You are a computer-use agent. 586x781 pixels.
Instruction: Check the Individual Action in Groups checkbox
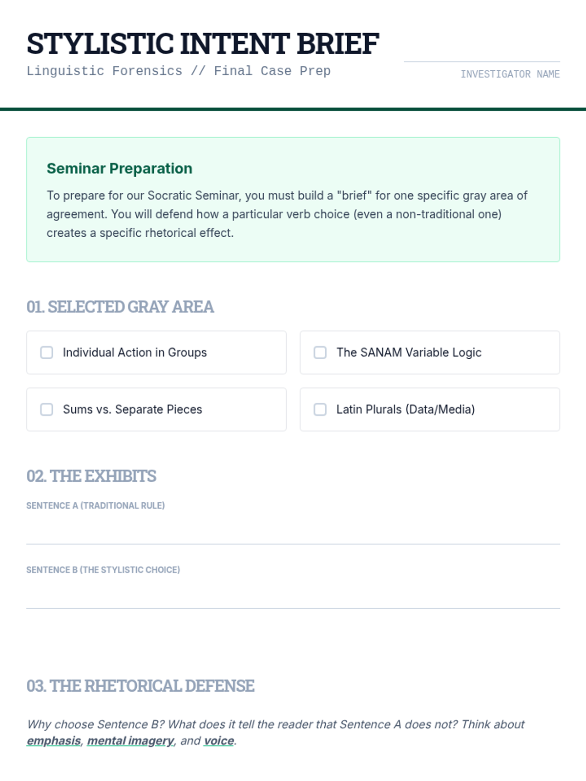(47, 352)
